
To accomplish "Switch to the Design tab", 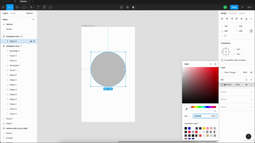I will (x=224, y=13).
